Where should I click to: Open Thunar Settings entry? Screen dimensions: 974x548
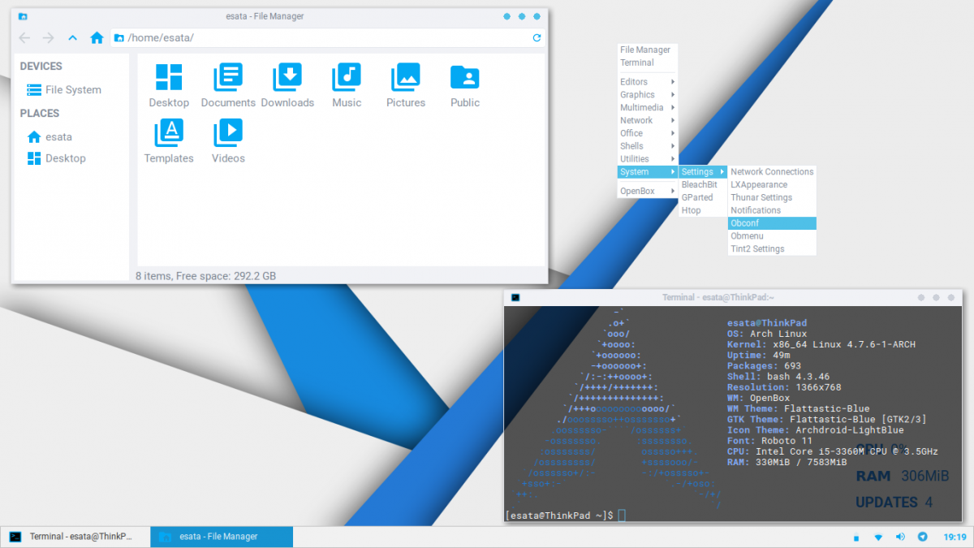772,198
